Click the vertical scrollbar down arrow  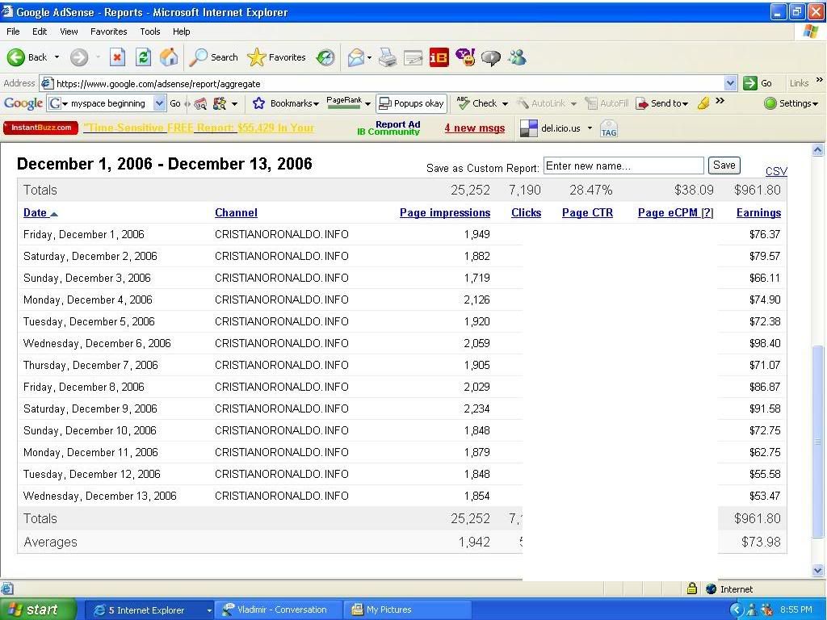(x=817, y=570)
